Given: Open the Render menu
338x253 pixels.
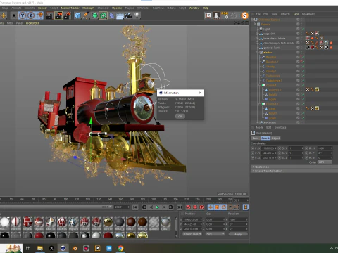Looking at the screenshot, I should coord(42,8).
